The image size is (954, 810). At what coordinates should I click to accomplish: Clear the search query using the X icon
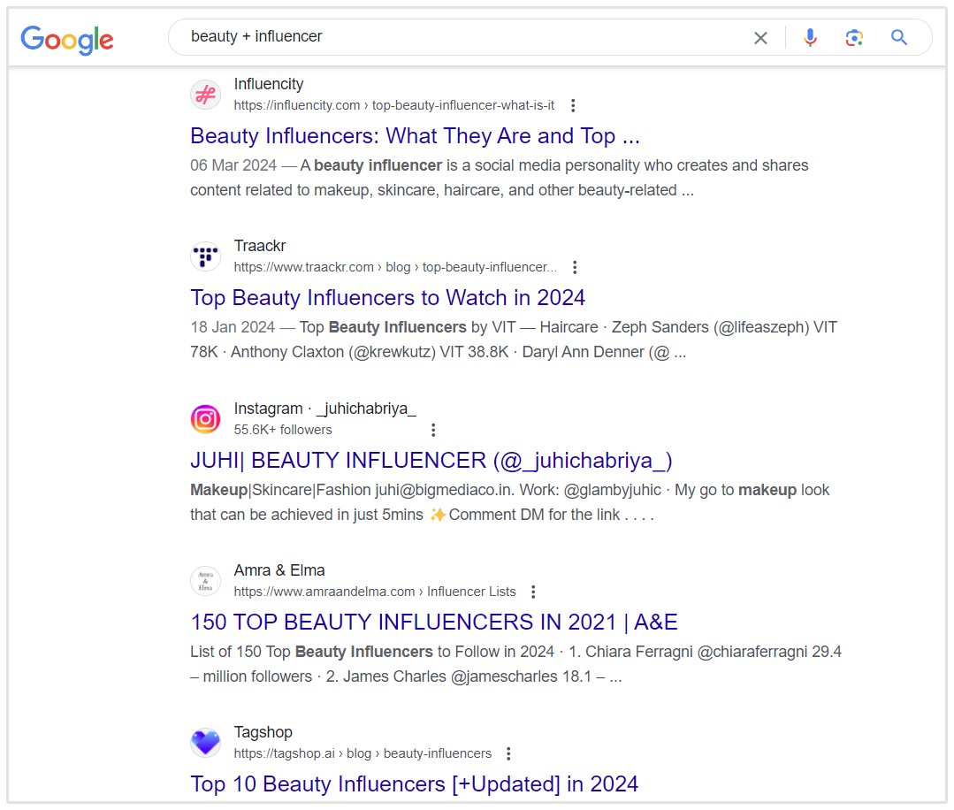click(760, 37)
